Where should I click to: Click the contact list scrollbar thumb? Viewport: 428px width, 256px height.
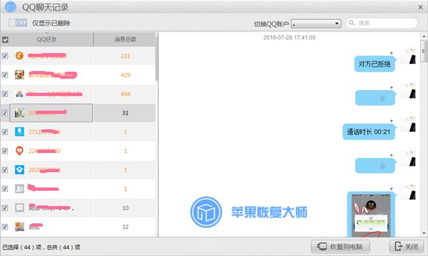(x=157, y=59)
